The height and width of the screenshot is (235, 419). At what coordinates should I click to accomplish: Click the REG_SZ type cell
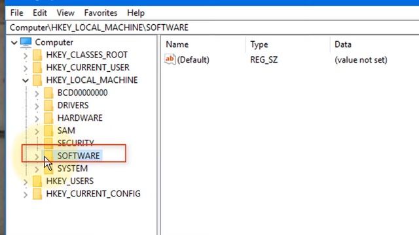[x=264, y=59]
